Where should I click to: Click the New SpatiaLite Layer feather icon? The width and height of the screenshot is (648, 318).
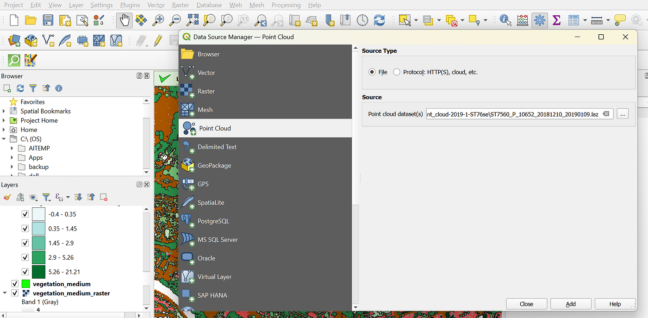click(65, 40)
